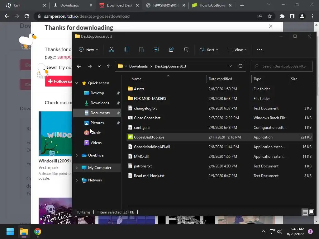
Task: Click Chrome back arrow button
Action: [x=7, y=16]
